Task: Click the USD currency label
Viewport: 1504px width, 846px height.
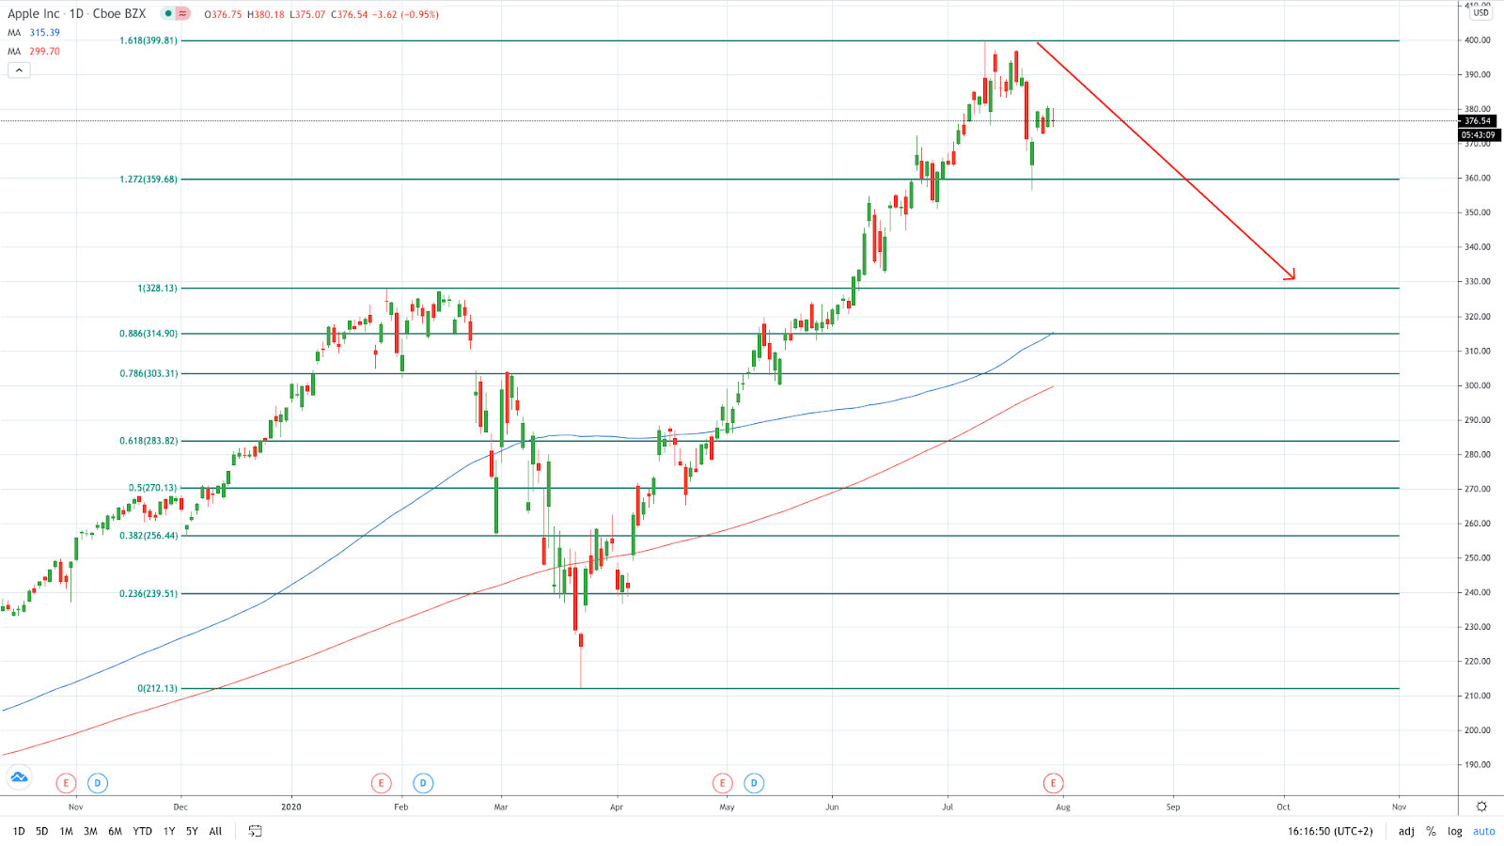Action: tap(1481, 12)
